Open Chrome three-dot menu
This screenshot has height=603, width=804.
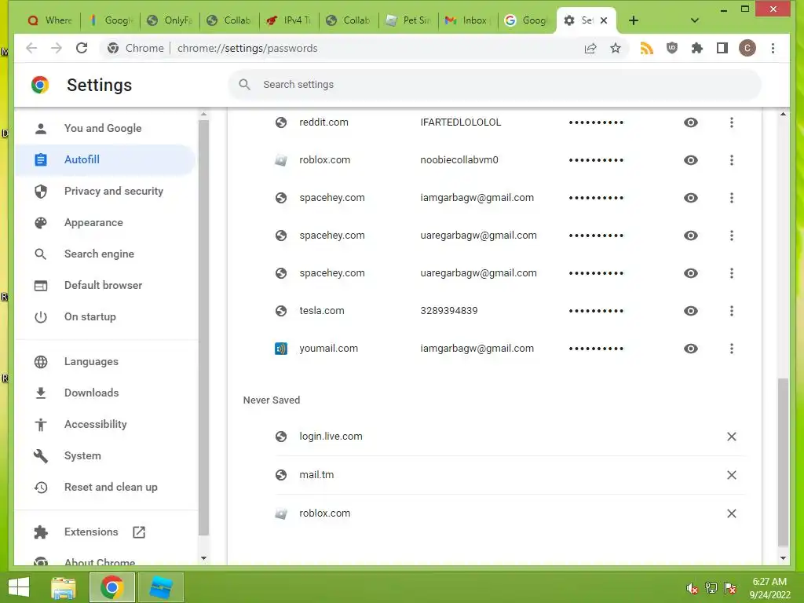(773, 48)
